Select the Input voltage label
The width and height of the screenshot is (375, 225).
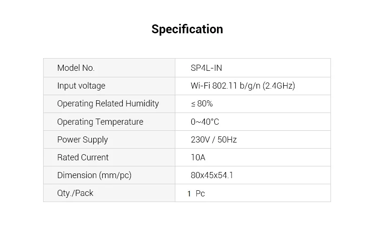[x=81, y=86]
